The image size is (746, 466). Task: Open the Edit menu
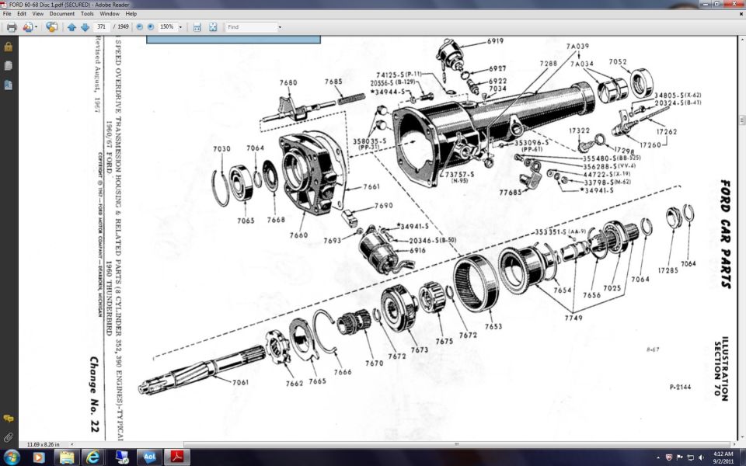click(x=22, y=14)
